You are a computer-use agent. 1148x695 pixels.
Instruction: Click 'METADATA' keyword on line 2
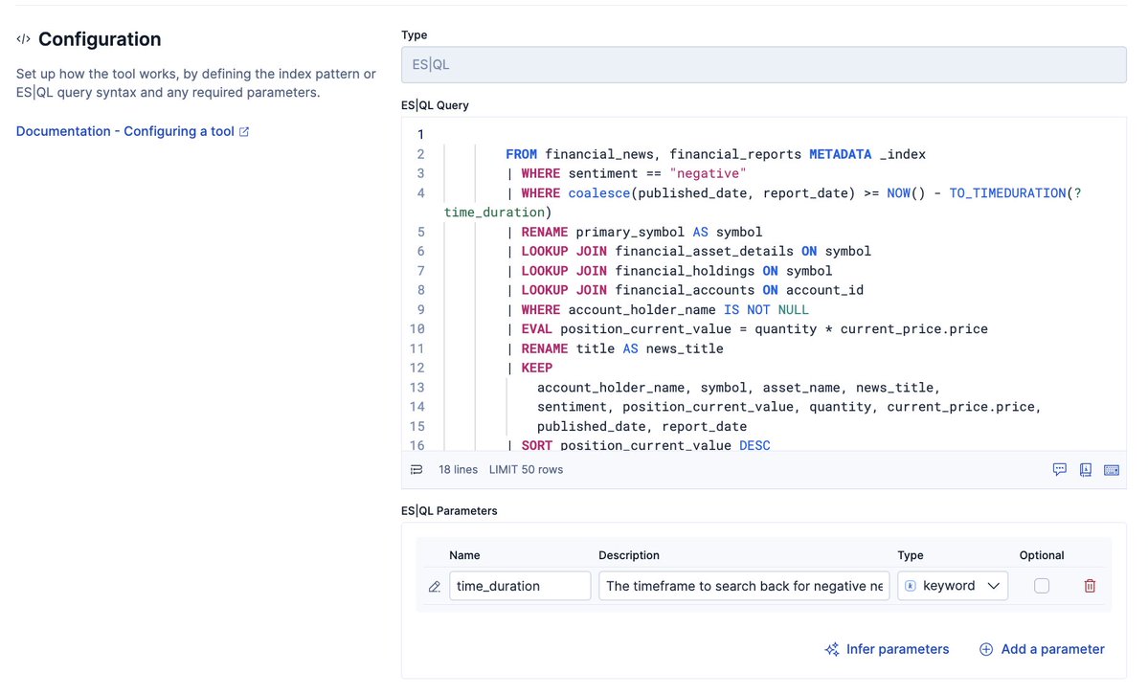point(840,154)
